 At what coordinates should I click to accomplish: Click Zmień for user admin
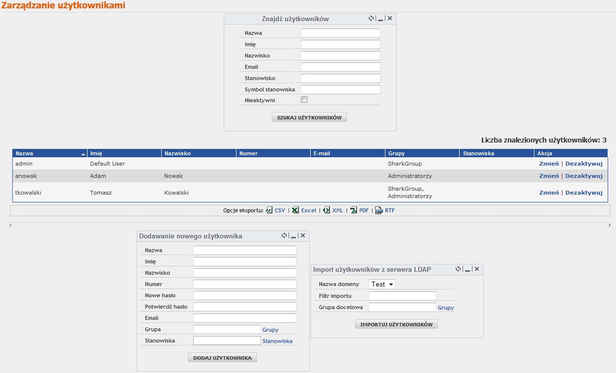[x=549, y=164]
